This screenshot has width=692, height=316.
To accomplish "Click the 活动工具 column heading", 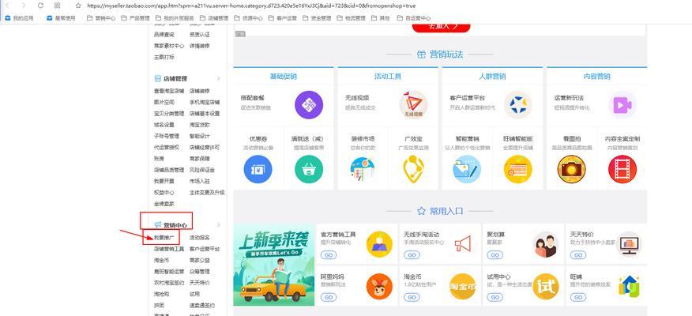I will (388, 77).
